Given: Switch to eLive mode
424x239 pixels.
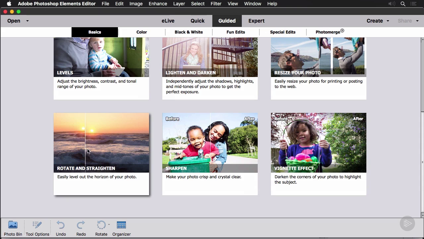Looking at the screenshot, I should coord(168,21).
